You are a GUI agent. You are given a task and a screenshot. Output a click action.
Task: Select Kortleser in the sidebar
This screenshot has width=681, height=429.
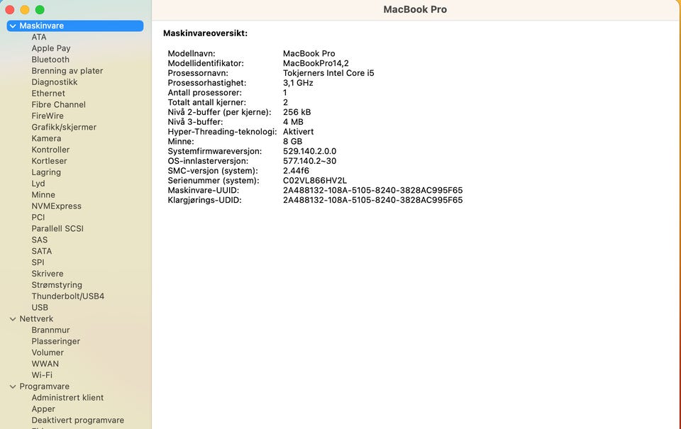pyautogui.click(x=49, y=161)
